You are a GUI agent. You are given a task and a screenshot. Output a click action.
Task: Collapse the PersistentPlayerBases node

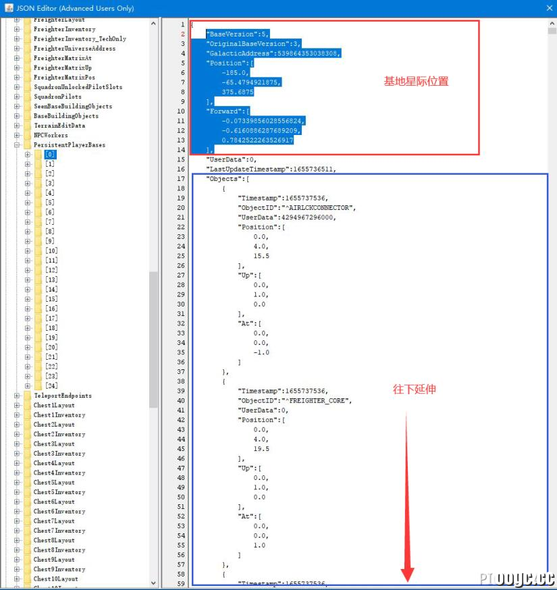[x=17, y=145]
